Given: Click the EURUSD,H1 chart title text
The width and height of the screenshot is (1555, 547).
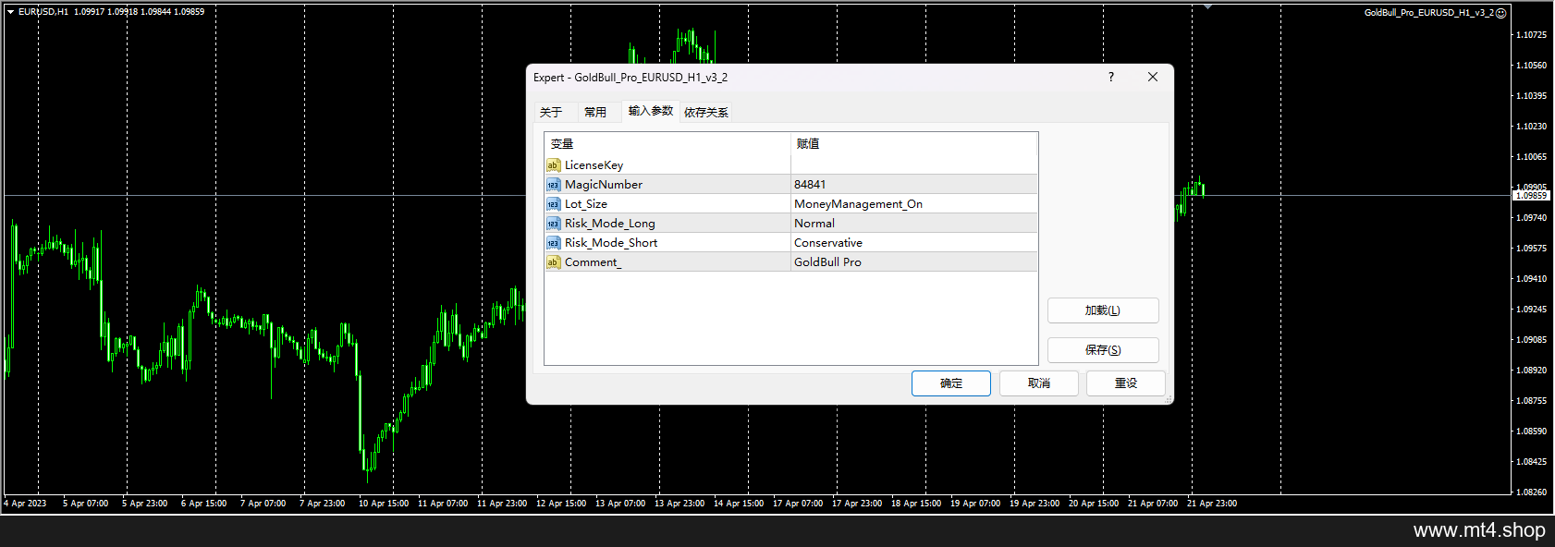Looking at the screenshot, I should pyautogui.click(x=43, y=12).
